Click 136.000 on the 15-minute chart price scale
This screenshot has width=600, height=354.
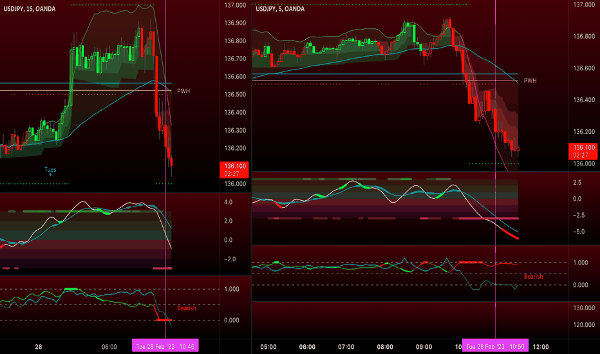click(x=235, y=183)
